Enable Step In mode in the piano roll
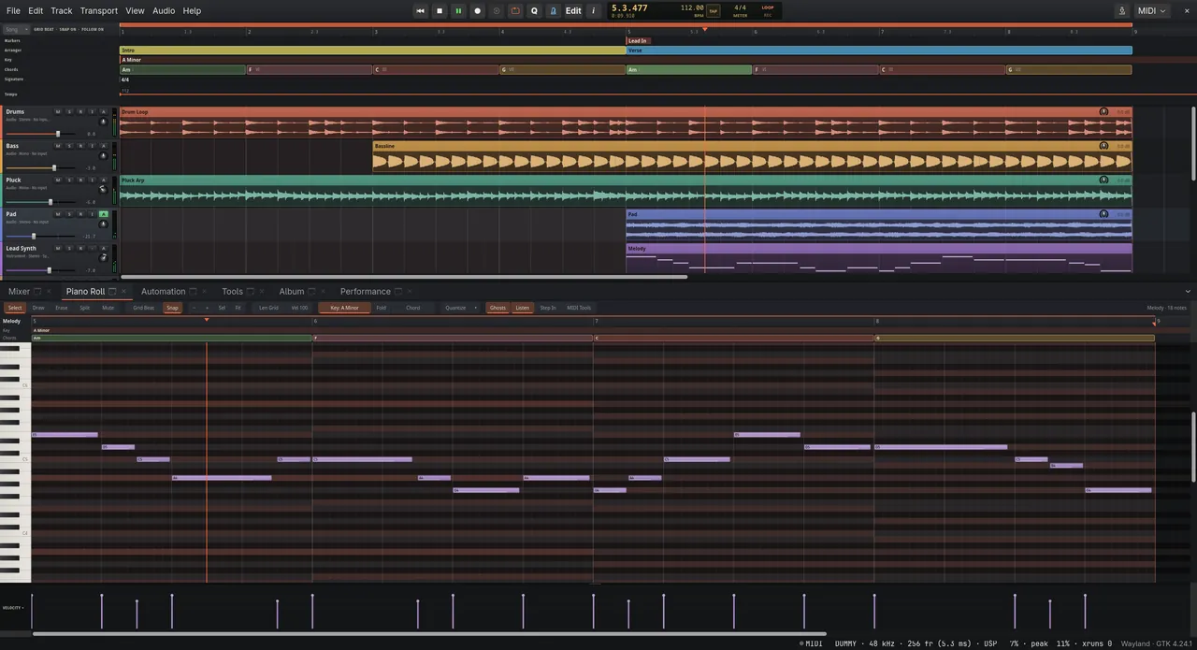1197x650 pixels. [548, 308]
